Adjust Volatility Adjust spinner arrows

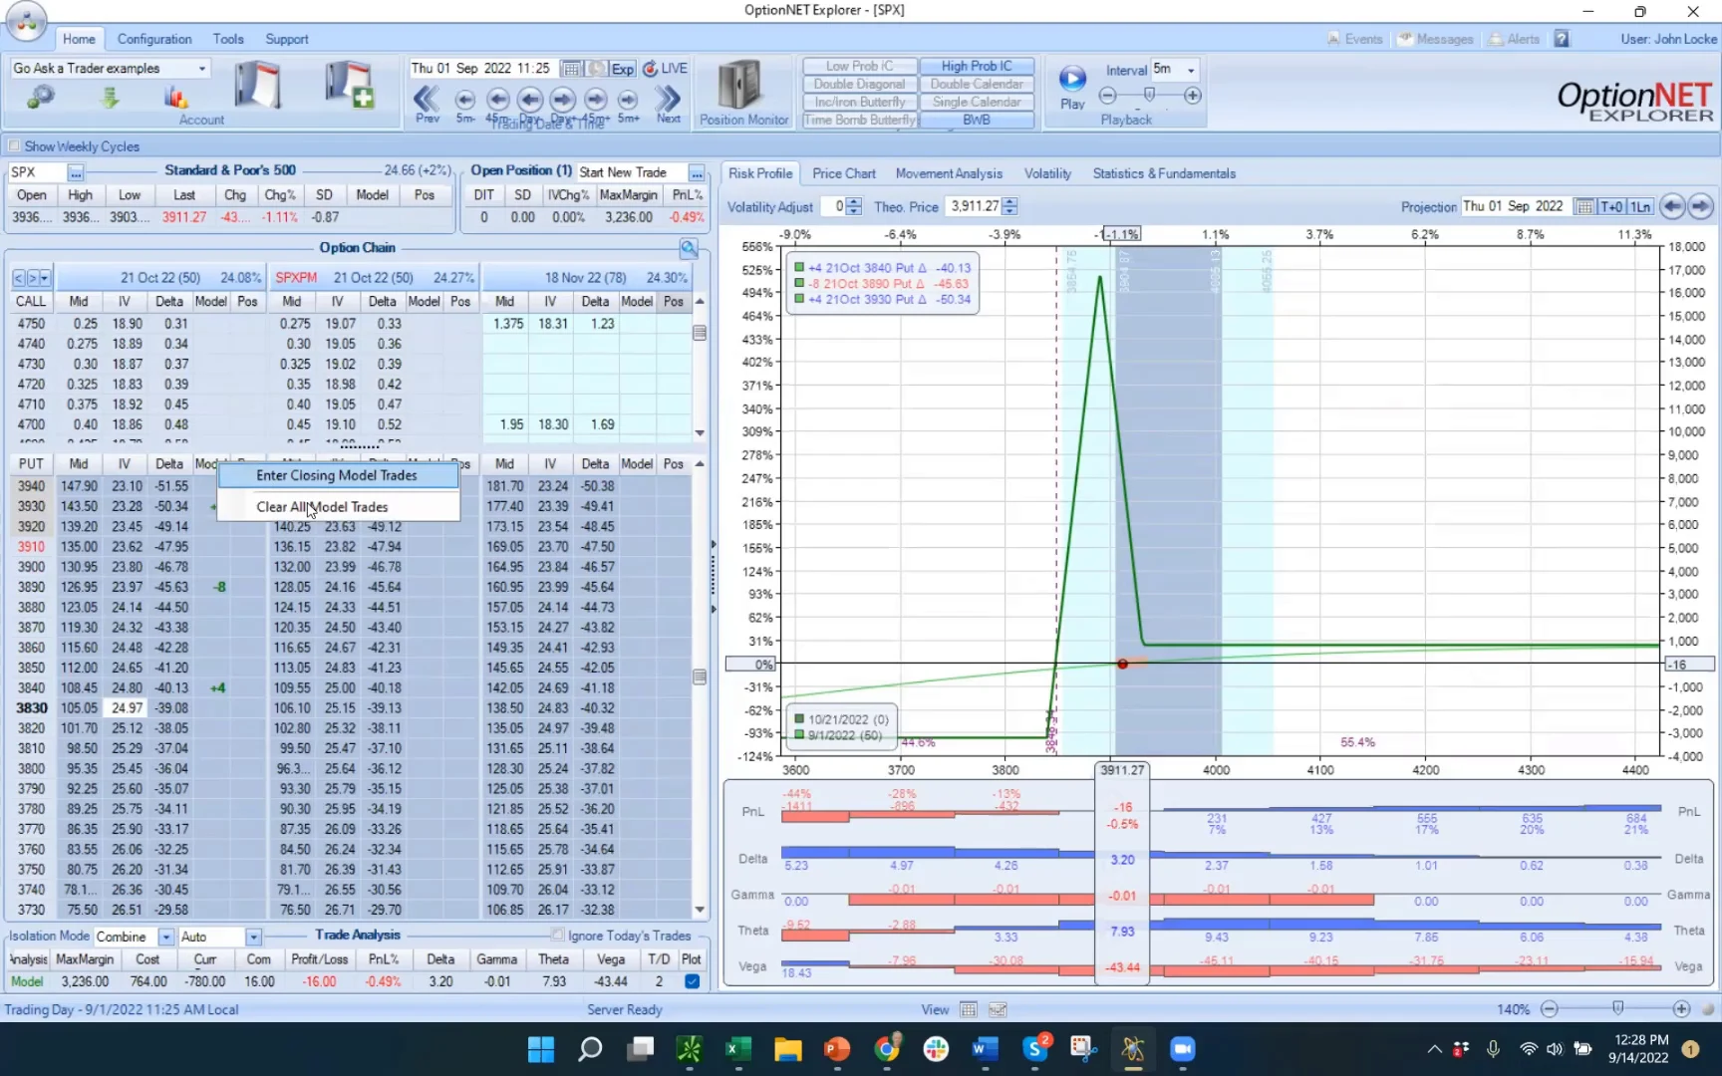(x=854, y=206)
